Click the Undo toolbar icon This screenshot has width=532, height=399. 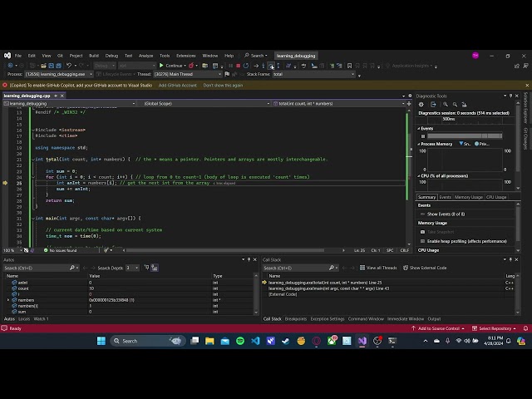coord(69,66)
